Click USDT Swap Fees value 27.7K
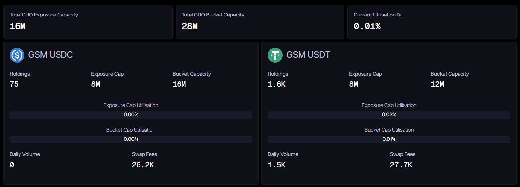The width and height of the screenshot is (520, 187). tap(401, 165)
